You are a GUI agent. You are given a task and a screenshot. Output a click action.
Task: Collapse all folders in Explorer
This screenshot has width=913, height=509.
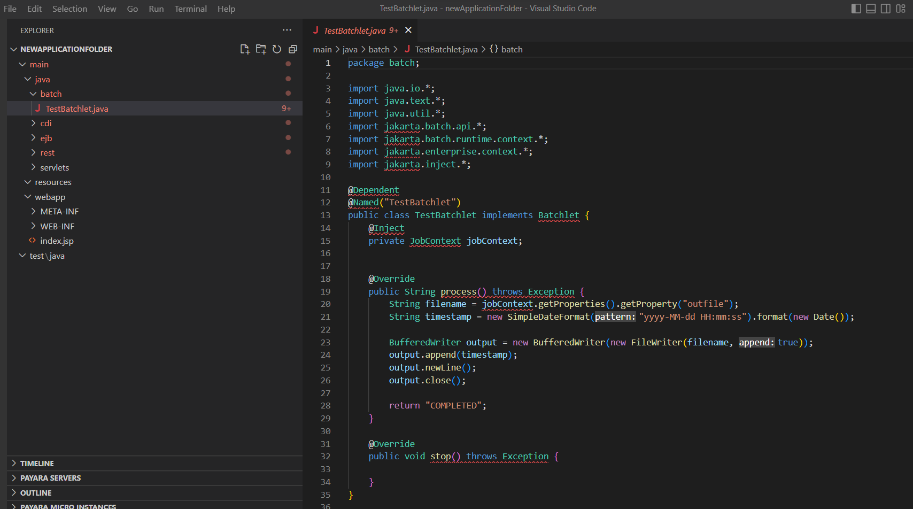[x=293, y=49]
